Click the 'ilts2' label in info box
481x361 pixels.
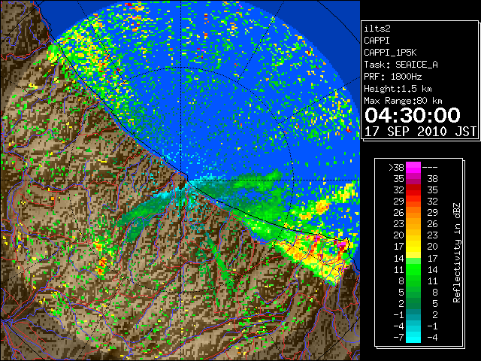pos(377,29)
